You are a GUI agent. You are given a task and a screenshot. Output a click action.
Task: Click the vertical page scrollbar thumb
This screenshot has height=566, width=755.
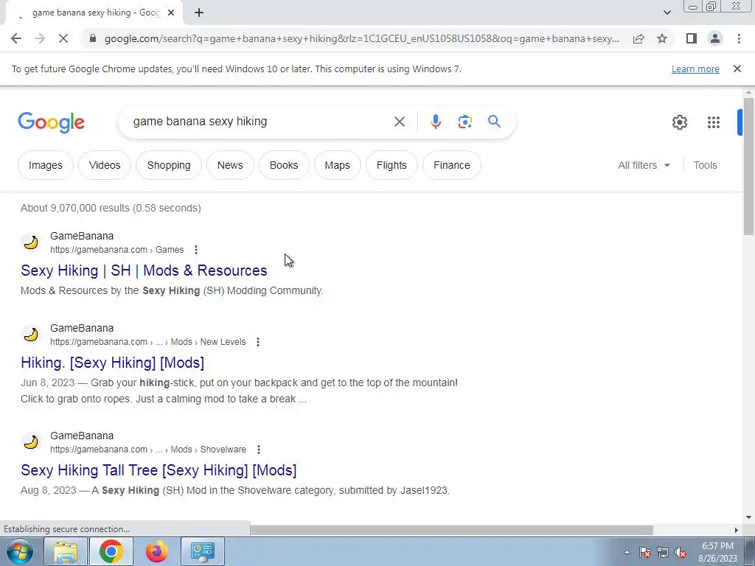point(748,166)
